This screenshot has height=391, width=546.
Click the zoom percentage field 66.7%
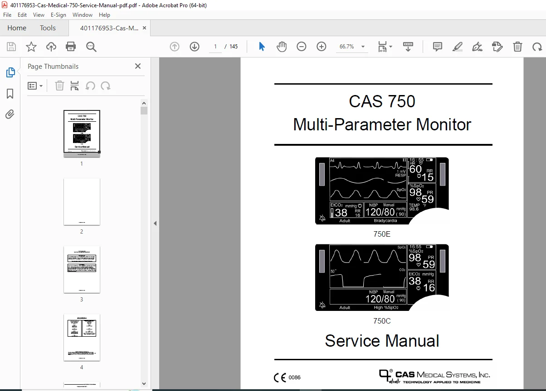coord(347,47)
